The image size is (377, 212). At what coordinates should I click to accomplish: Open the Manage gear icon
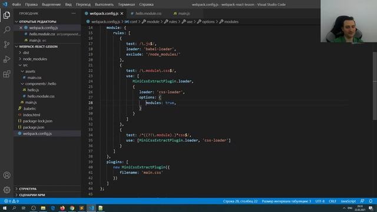pyautogui.click(x=6, y=190)
